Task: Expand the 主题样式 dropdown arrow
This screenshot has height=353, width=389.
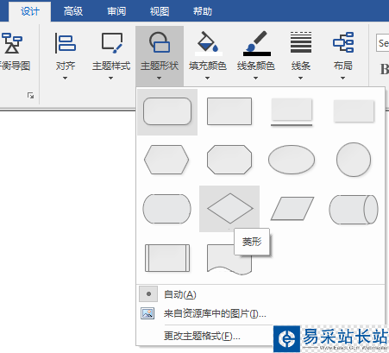Action: click(110, 78)
